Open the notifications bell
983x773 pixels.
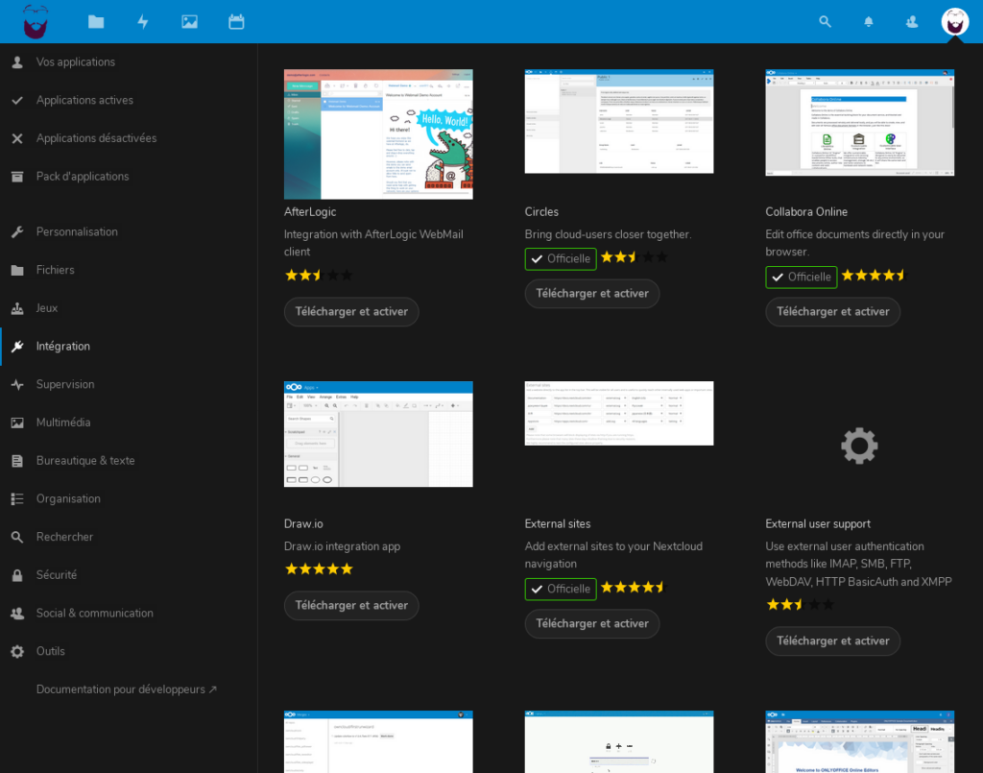(x=868, y=21)
